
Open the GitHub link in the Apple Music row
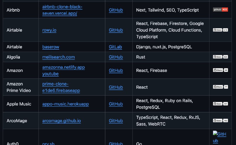coord(116,104)
